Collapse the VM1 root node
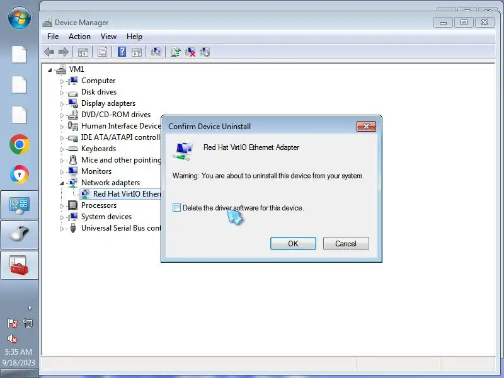504x378 pixels. [x=50, y=70]
